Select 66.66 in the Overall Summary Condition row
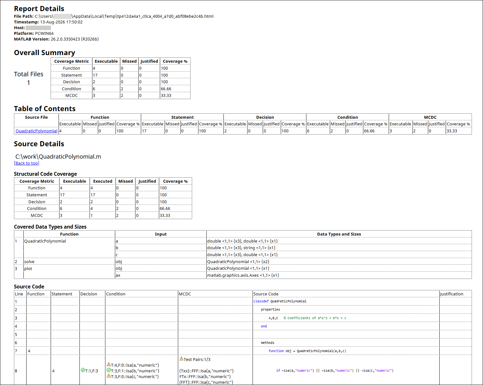The height and width of the screenshot is (385, 483). pos(166,89)
